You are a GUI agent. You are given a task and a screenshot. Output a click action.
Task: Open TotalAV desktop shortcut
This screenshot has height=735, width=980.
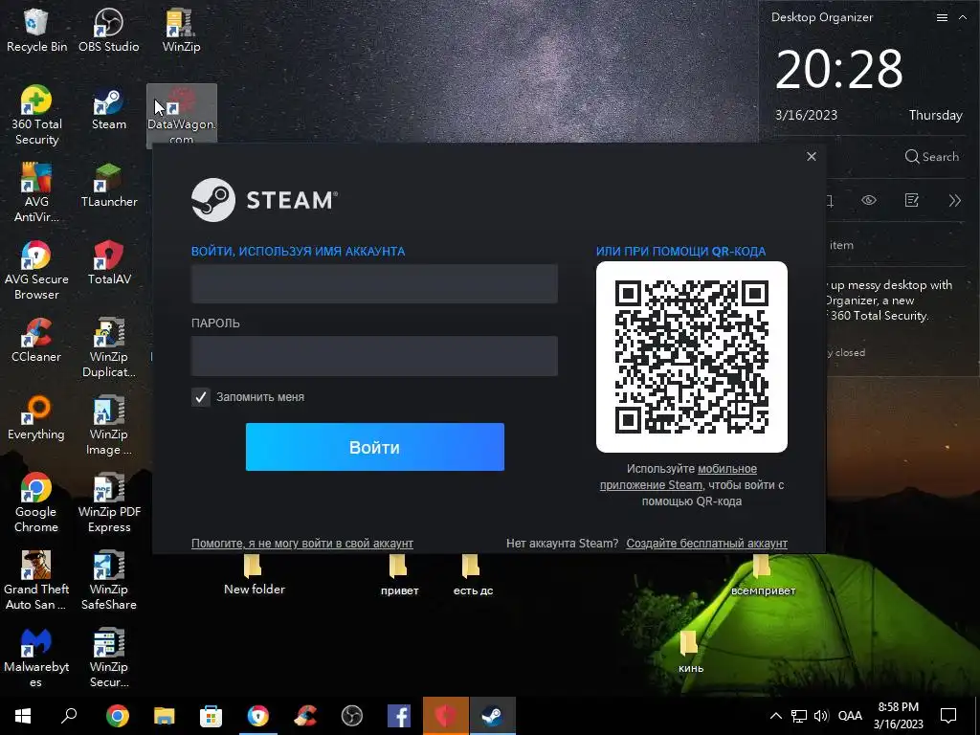click(109, 262)
